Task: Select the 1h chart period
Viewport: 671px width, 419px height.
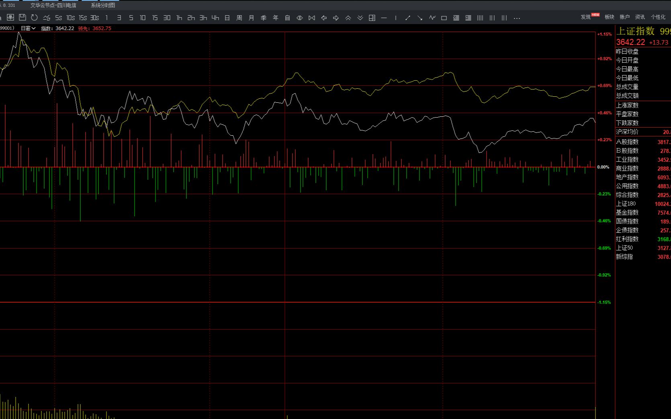Action: point(179,18)
